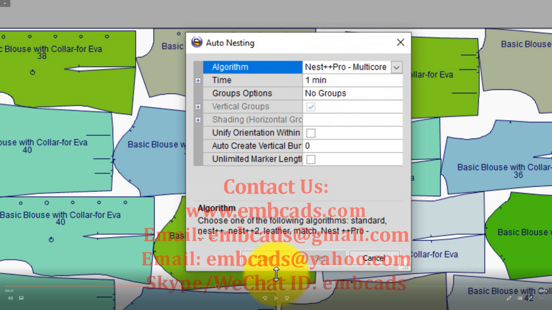This screenshot has width=552, height=310.
Task: Open the subtitles caption icon
Action: click(x=21, y=298)
